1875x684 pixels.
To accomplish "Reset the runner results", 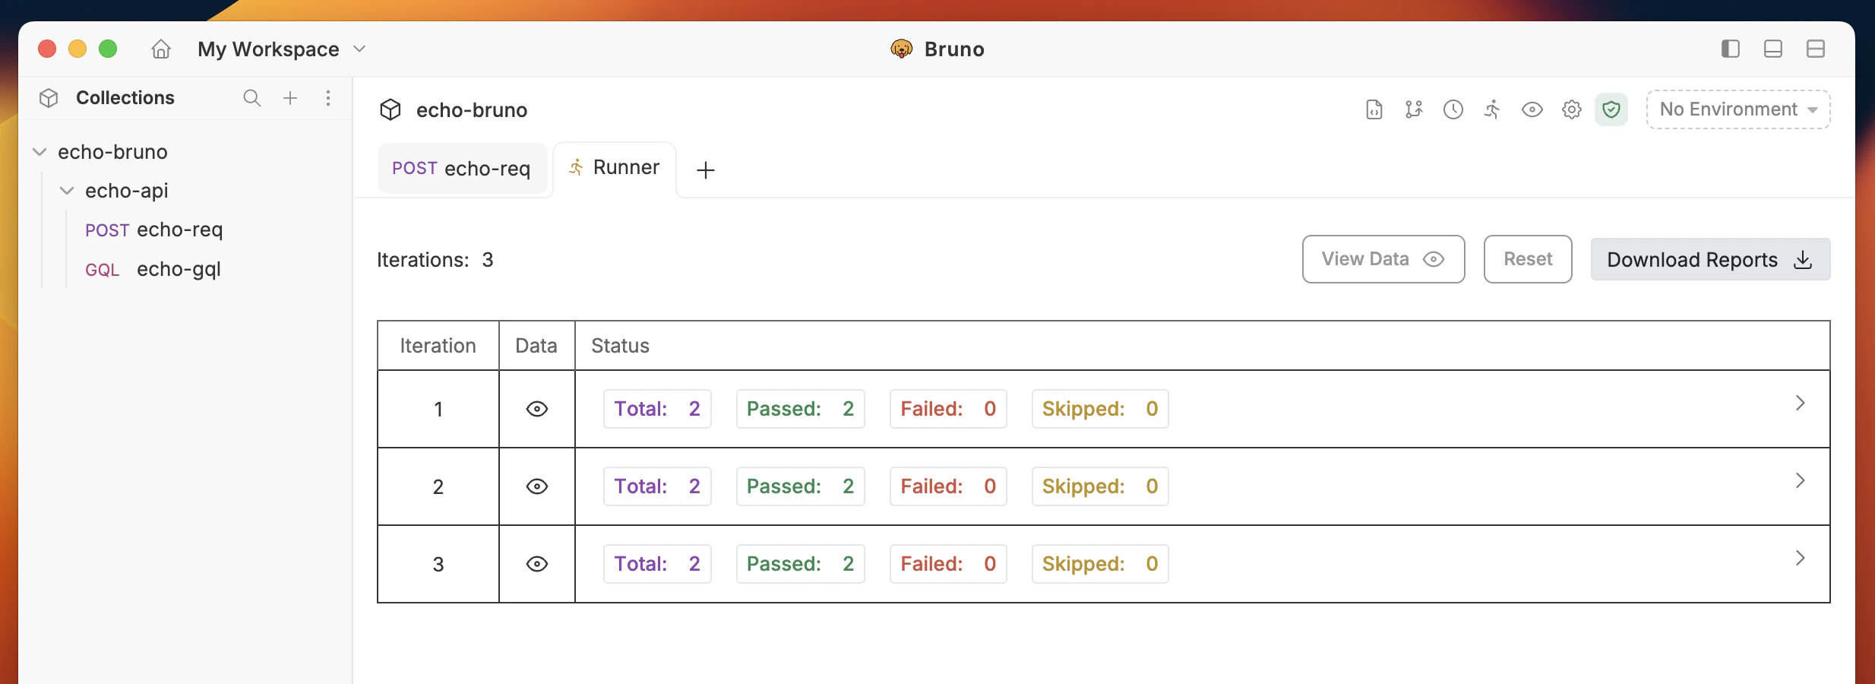I will [1527, 259].
